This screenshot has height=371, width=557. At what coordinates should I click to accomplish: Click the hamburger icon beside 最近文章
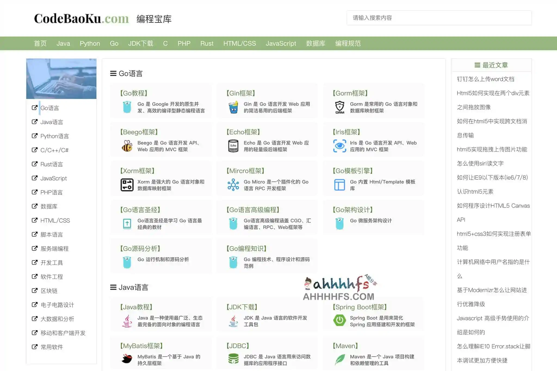477,65
